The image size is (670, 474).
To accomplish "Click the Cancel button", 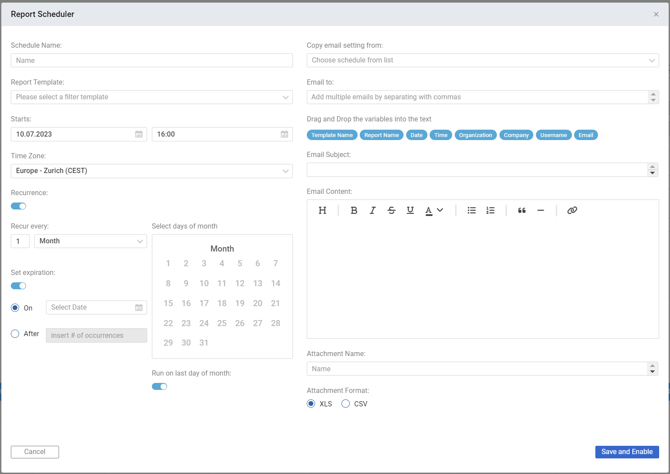I will pos(35,452).
